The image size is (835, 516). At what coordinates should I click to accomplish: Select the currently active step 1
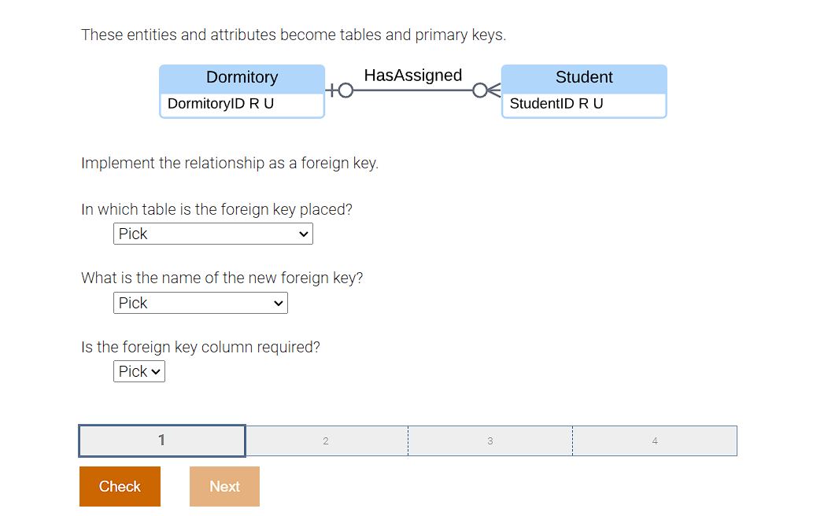click(161, 440)
